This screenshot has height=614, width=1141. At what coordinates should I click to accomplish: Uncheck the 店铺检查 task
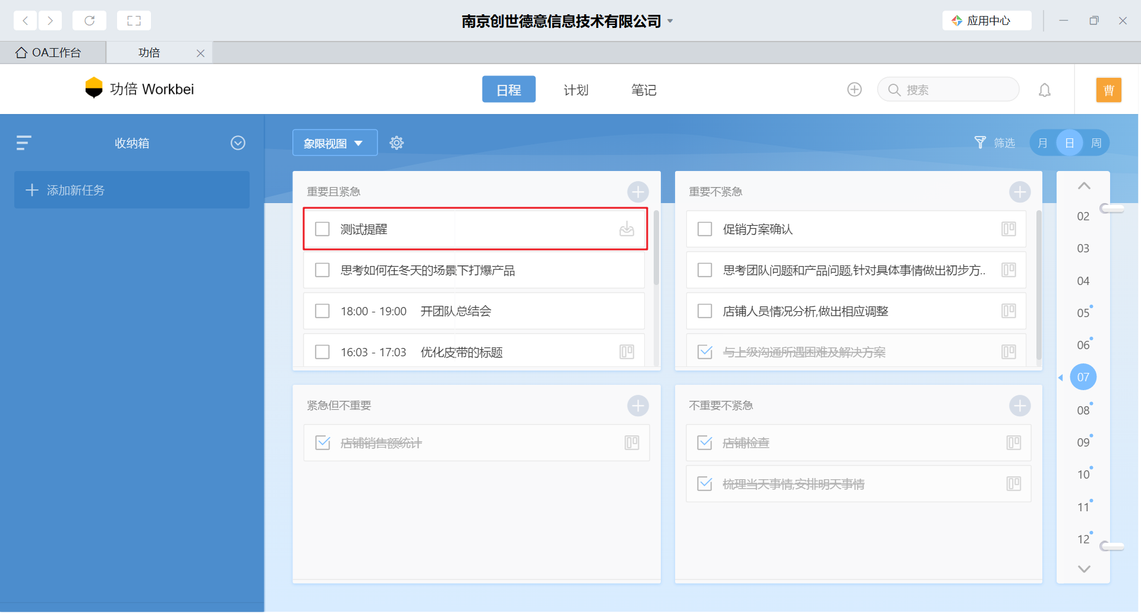click(705, 443)
